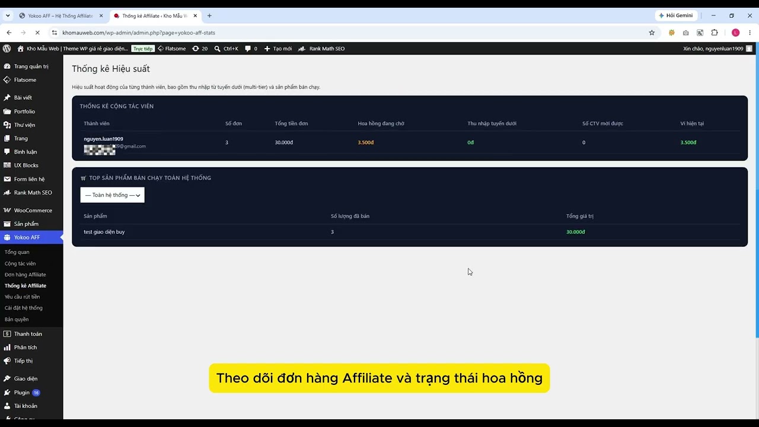
Task: Expand the Toàn hệ thống dropdown
Action: pyautogui.click(x=112, y=195)
